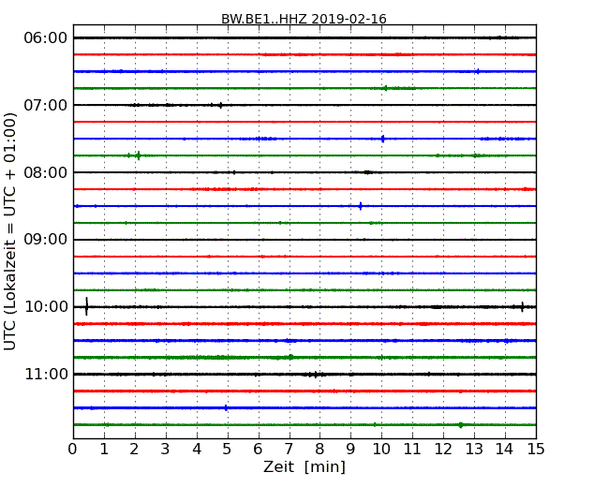The image size is (609, 487).
Task: Click the 06:00 time label
Action: 46,38
